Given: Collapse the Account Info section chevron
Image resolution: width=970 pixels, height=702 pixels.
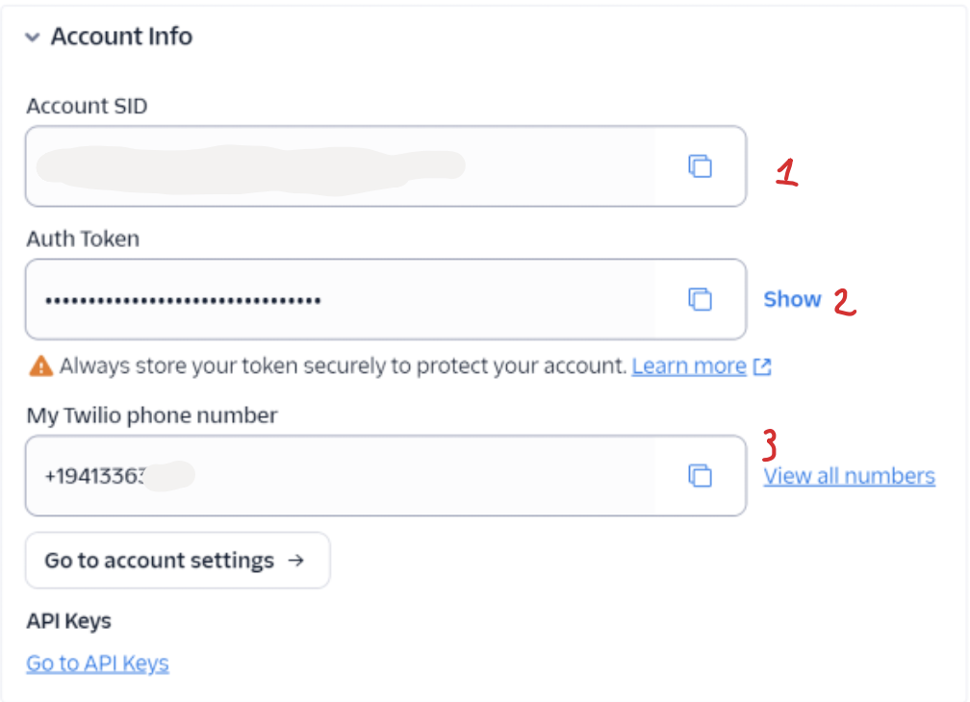Looking at the screenshot, I should 33,38.
